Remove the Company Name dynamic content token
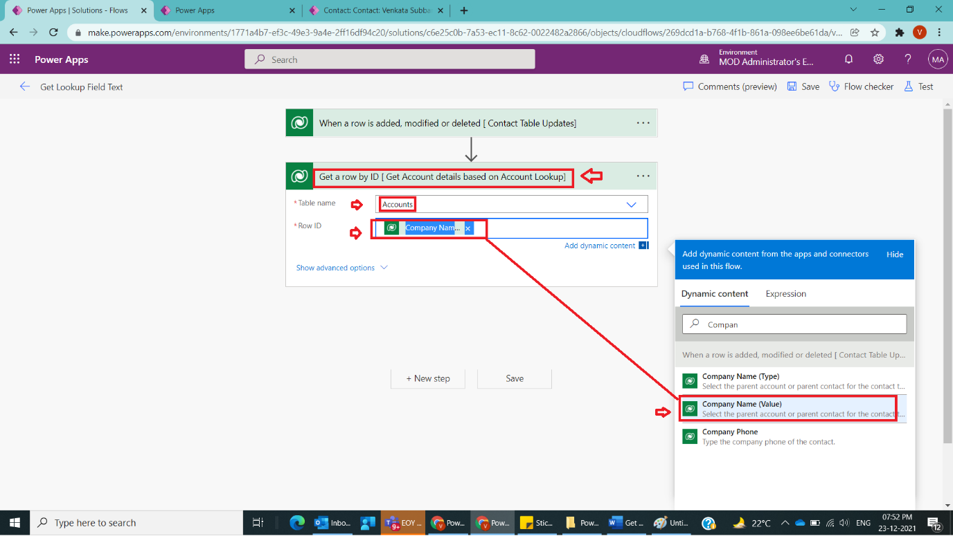 [467, 228]
